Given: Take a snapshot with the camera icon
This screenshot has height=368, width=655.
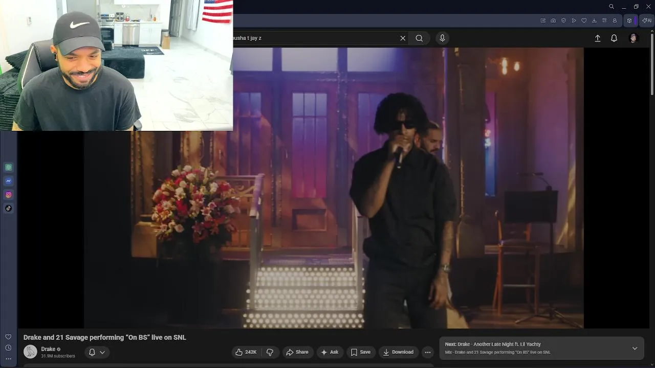Looking at the screenshot, I should pos(553,20).
